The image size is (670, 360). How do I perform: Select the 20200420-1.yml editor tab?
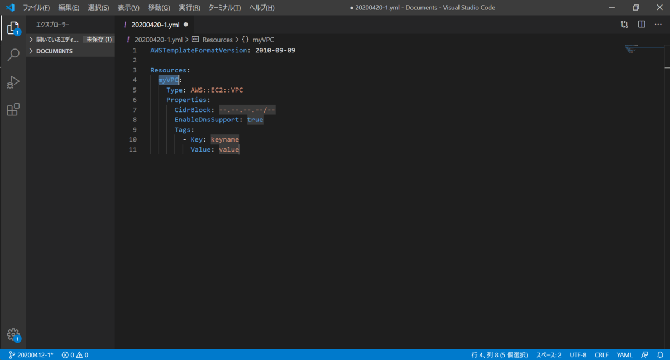click(155, 25)
